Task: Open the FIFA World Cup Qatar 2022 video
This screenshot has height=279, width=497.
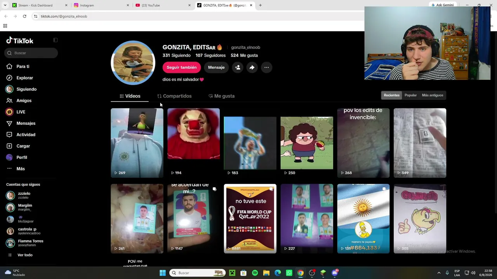Action: point(250,219)
